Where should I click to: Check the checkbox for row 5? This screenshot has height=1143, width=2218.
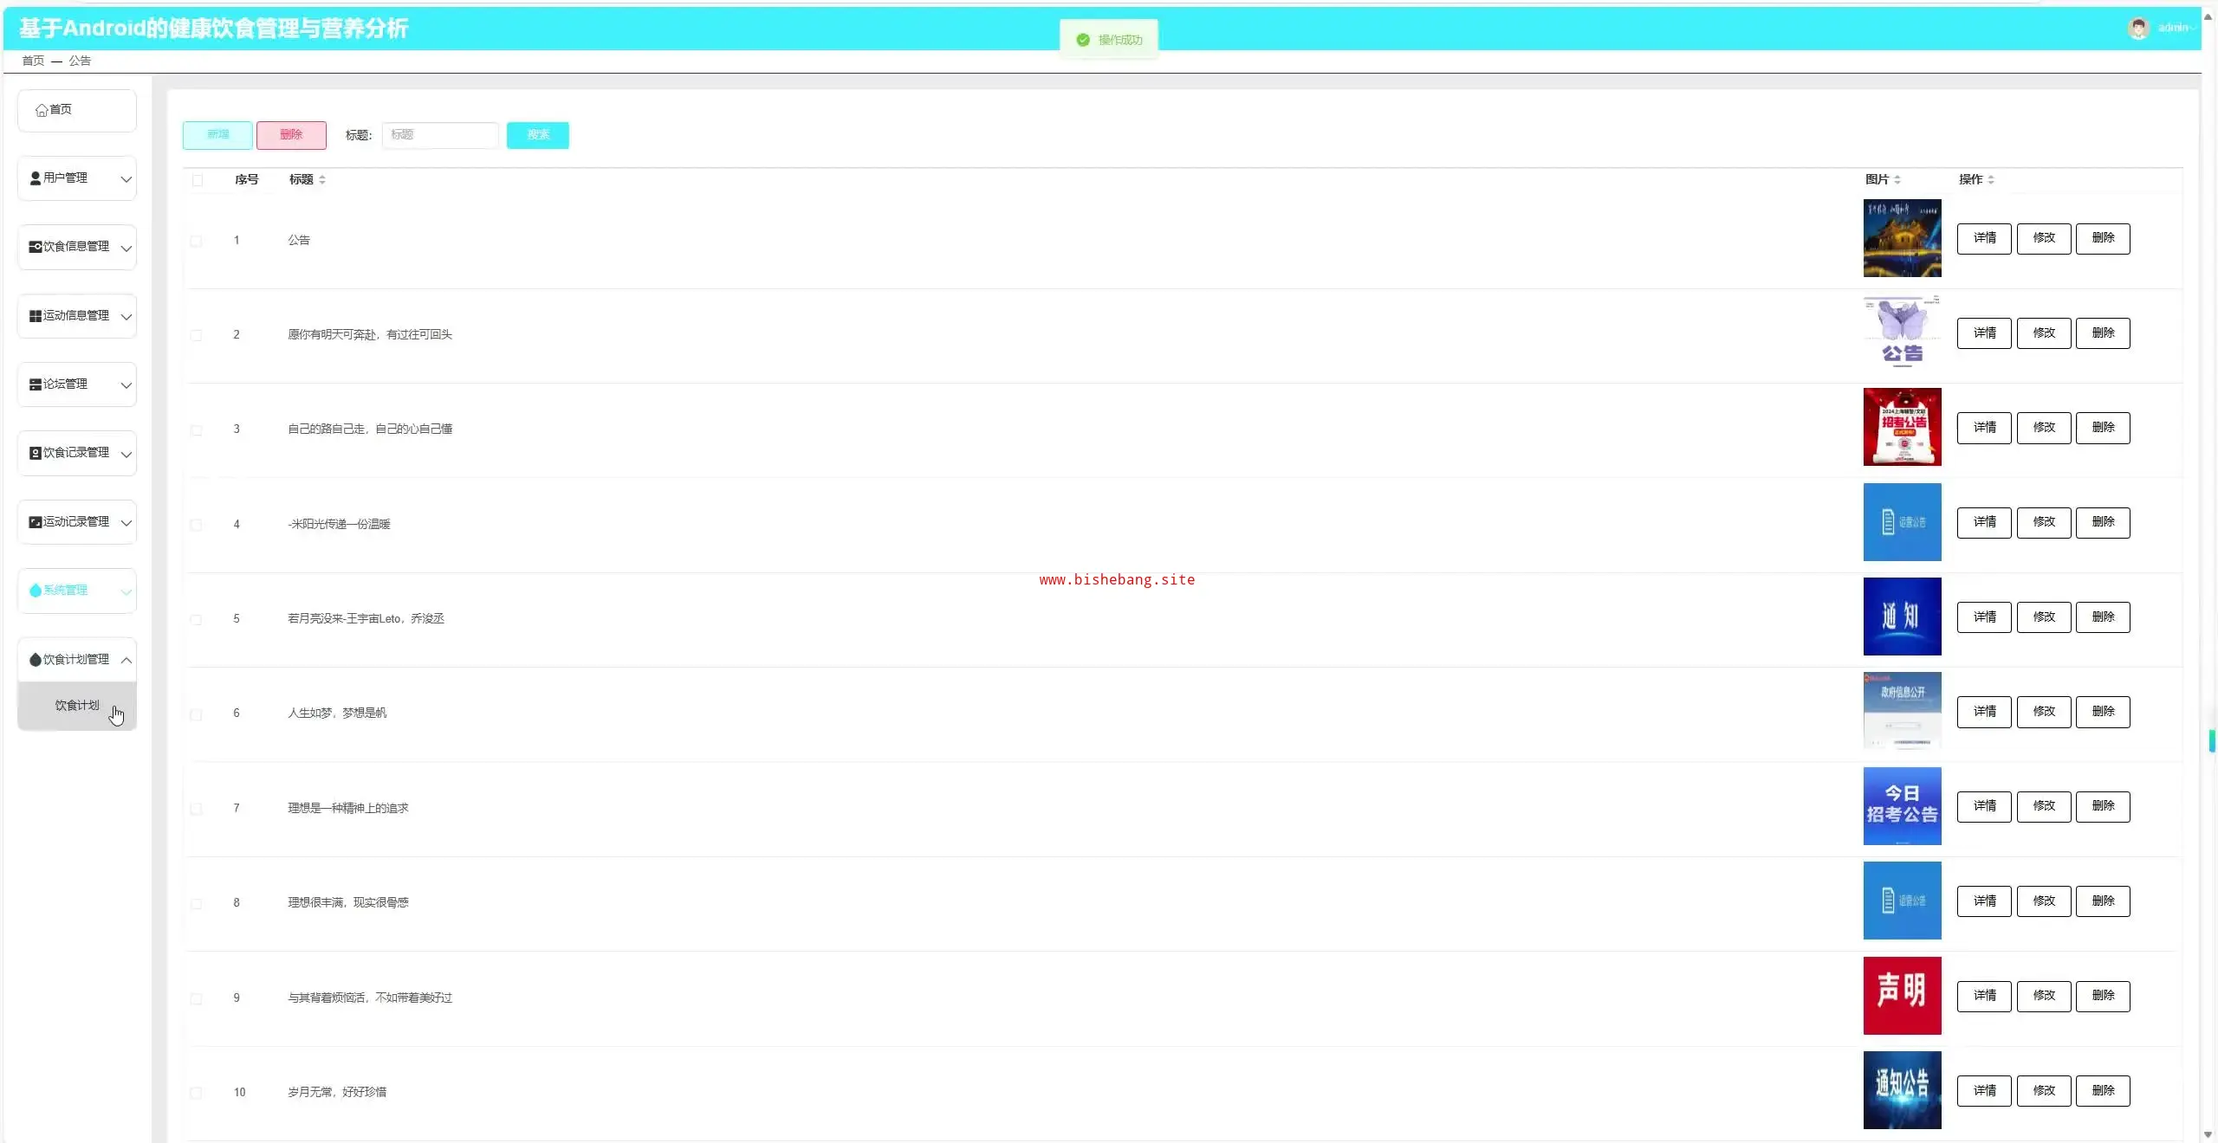point(197,619)
